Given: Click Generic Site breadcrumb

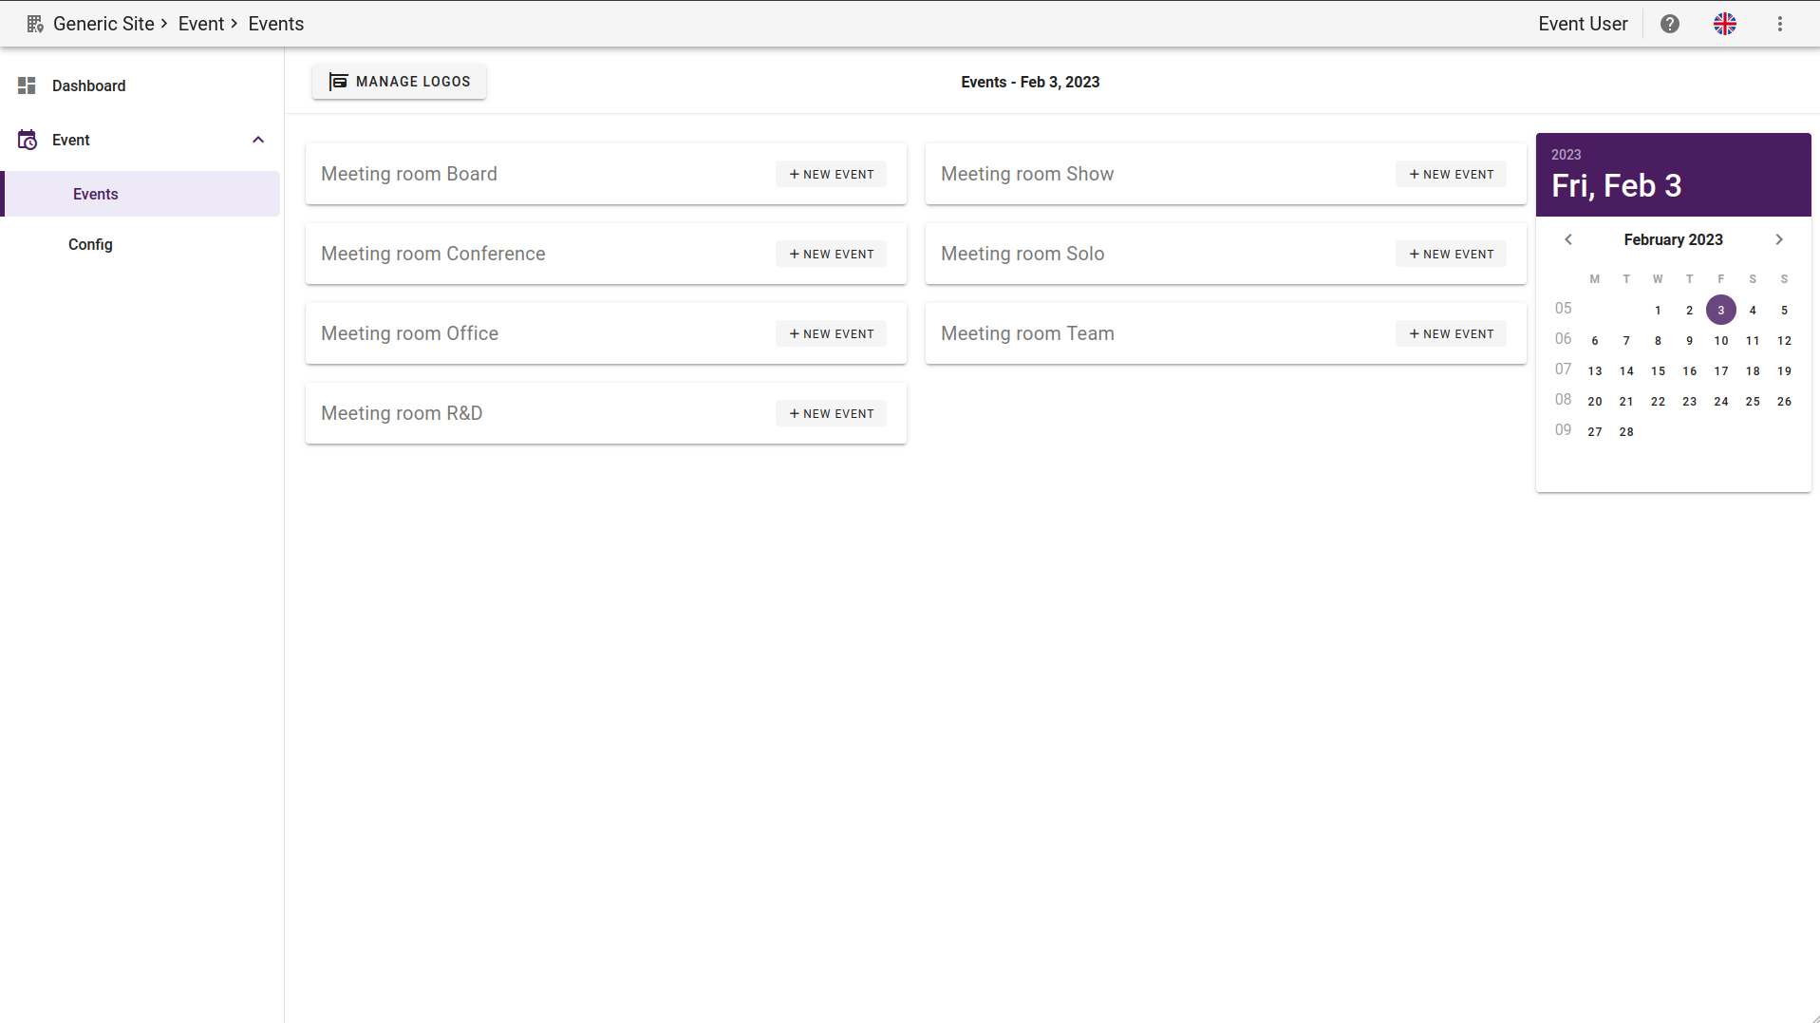Looking at the screenshot, I should click(x=103, y=24).
